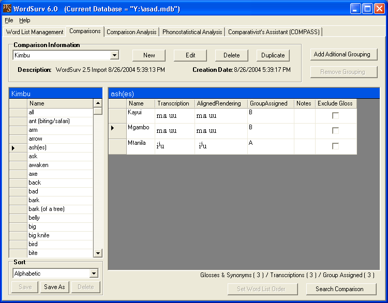388x303 pixels.
Task: Toggle Exclude Gloss checkbox for Mtanila
Action: pos(335,146)
